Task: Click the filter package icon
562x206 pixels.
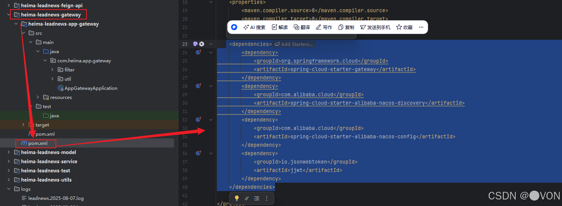Action: point(60,70)
